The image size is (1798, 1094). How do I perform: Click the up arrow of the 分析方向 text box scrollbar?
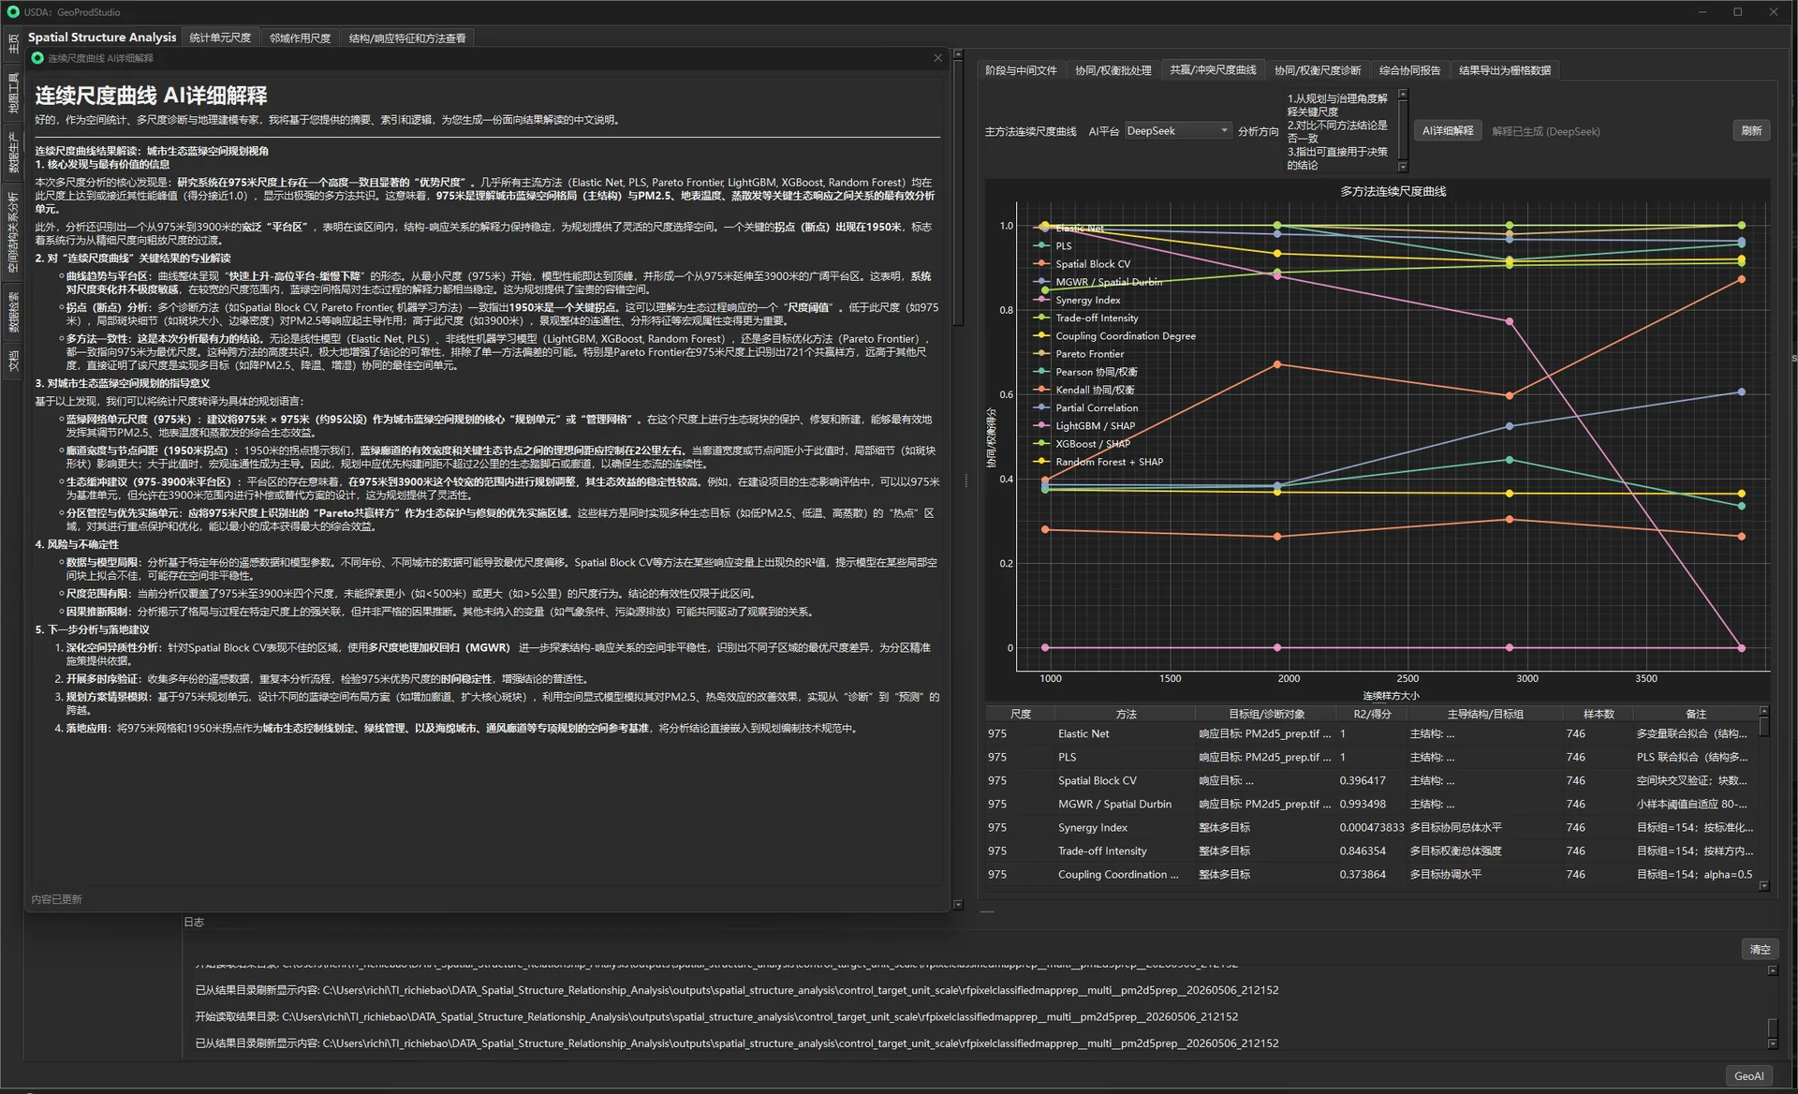point(1403,94)
